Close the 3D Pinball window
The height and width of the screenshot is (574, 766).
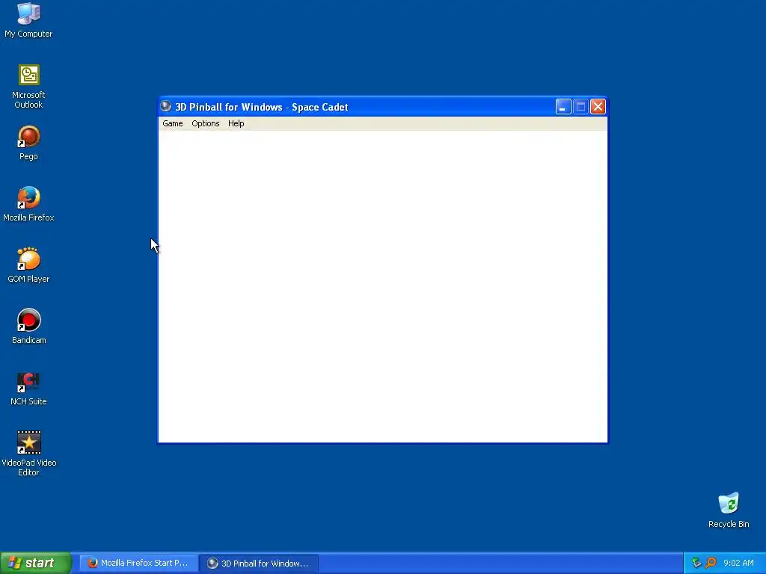(x=598, y=106)
